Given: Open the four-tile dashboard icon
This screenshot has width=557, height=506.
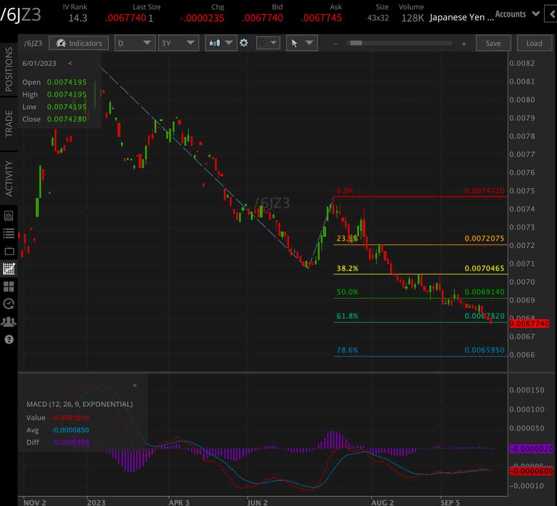Looking at the screenshot, I should click(x=8, y=286).
